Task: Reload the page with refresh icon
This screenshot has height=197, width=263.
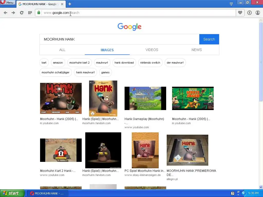Action: click(22, 13)
